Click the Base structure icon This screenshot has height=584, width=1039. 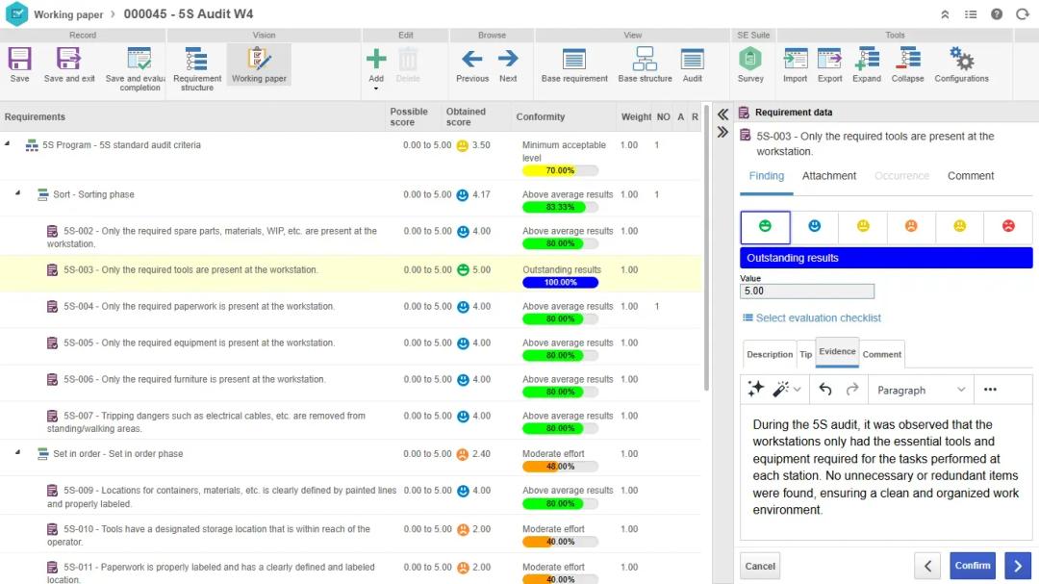click(x=645, y=60)
